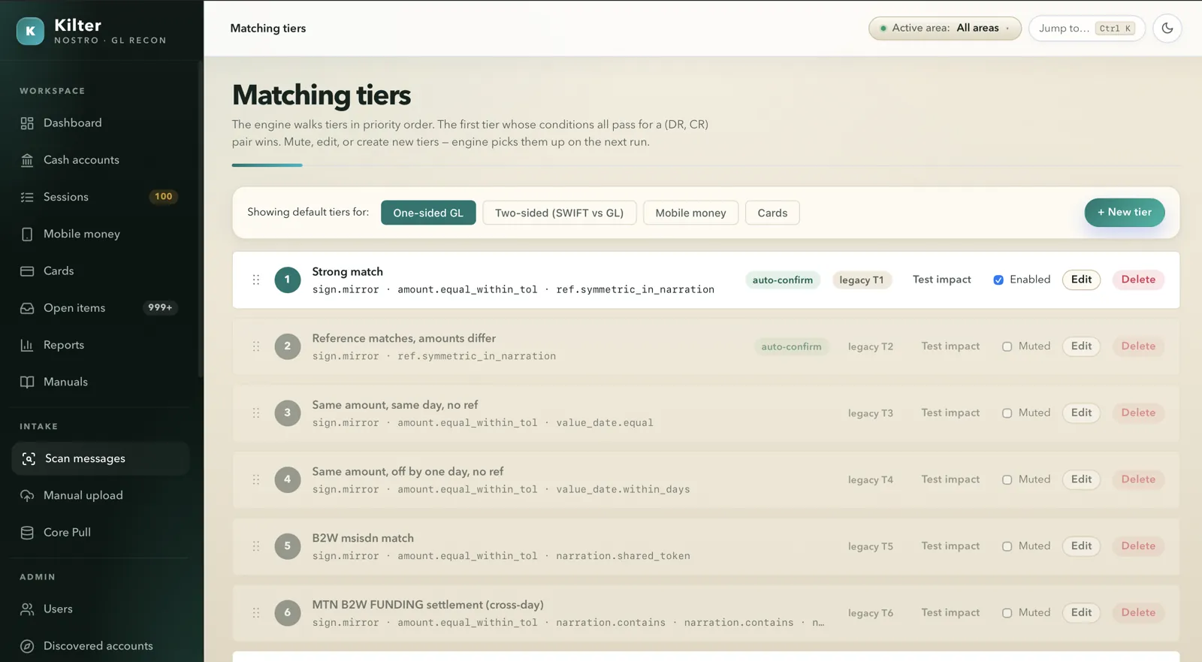Open Sessions in the sidebar

pos(100,197)
